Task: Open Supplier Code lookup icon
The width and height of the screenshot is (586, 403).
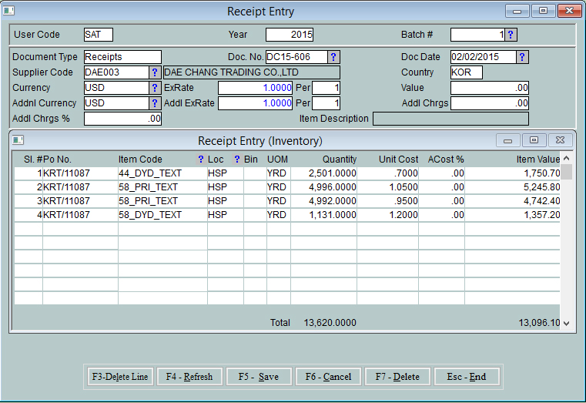Action: pos(155,72)
